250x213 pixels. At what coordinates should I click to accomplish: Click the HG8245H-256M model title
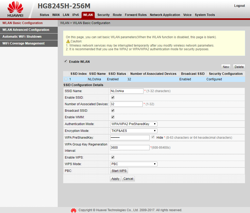point(64,6)
